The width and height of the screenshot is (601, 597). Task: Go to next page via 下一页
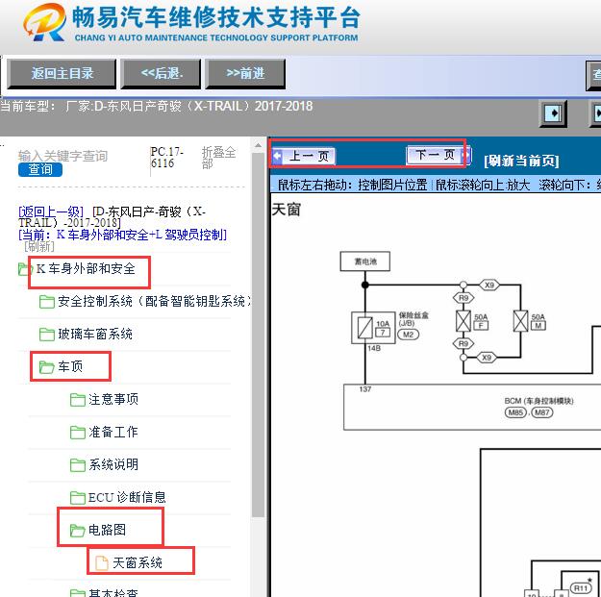click(438, 155)
